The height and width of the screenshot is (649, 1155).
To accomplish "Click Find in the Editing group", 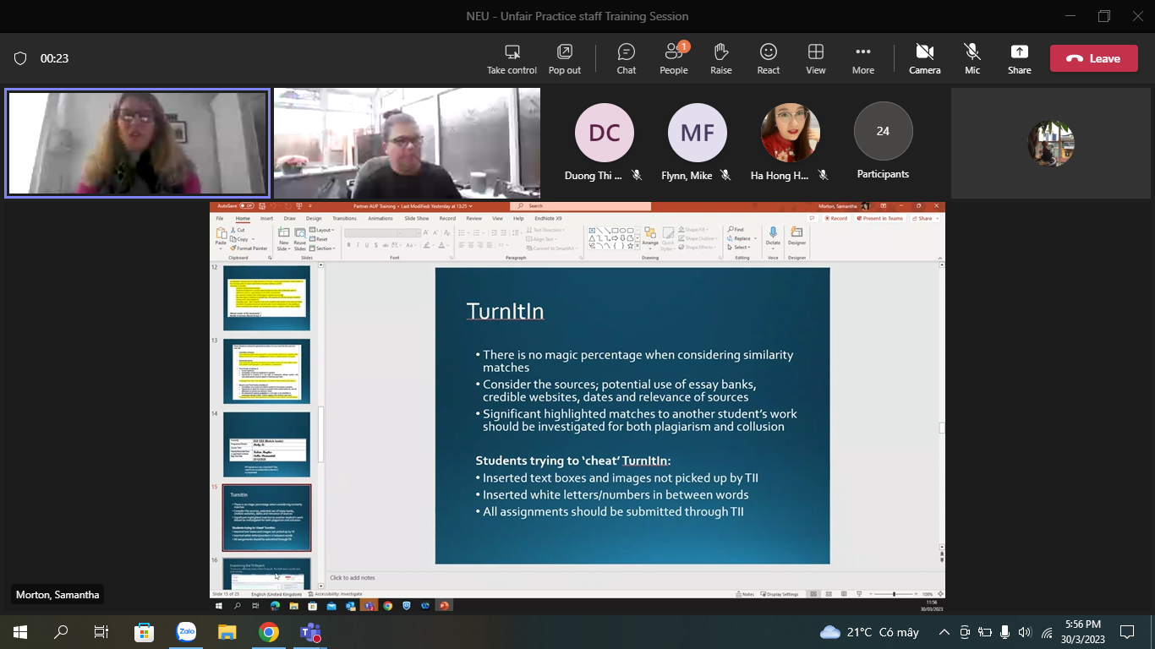I will pos(736,230).
